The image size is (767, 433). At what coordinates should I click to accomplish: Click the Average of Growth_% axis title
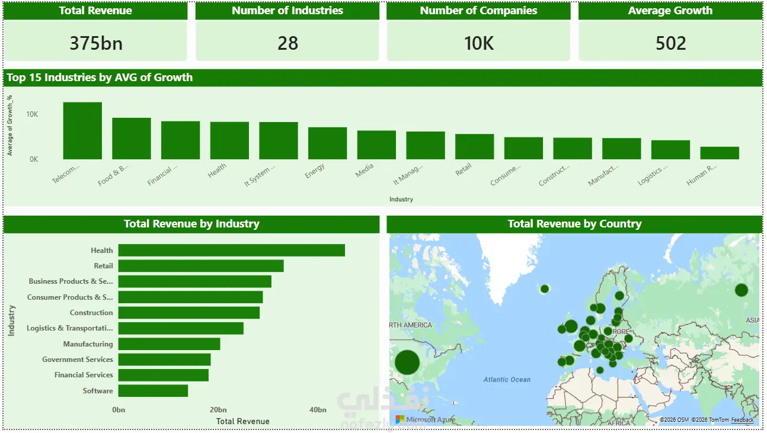coord(10,126)
